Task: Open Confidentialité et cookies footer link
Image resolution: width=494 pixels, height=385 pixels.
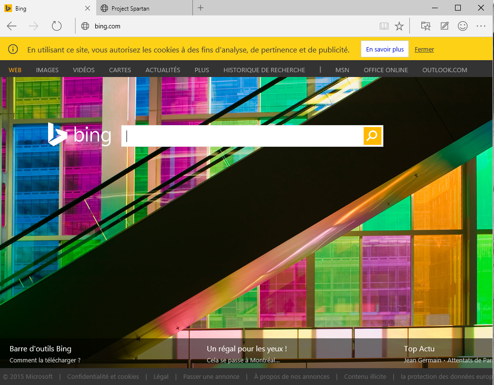Action: [x=103, y=376]
